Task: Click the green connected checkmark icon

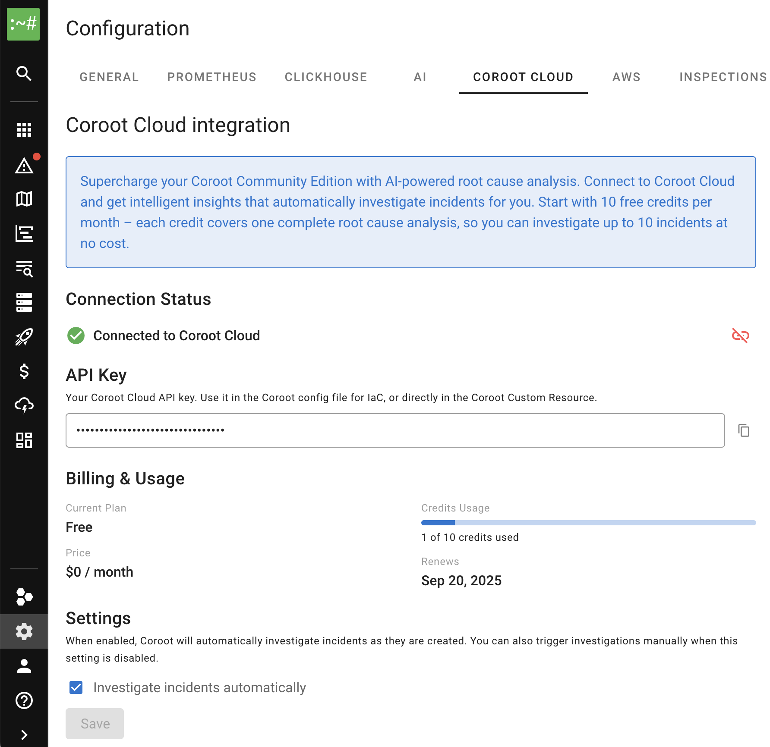Action: 76,336
